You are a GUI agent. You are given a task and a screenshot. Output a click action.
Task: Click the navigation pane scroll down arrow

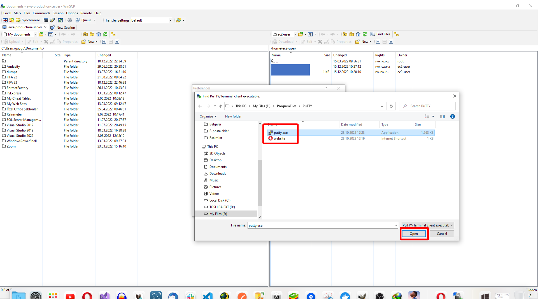tap(260, 217)
